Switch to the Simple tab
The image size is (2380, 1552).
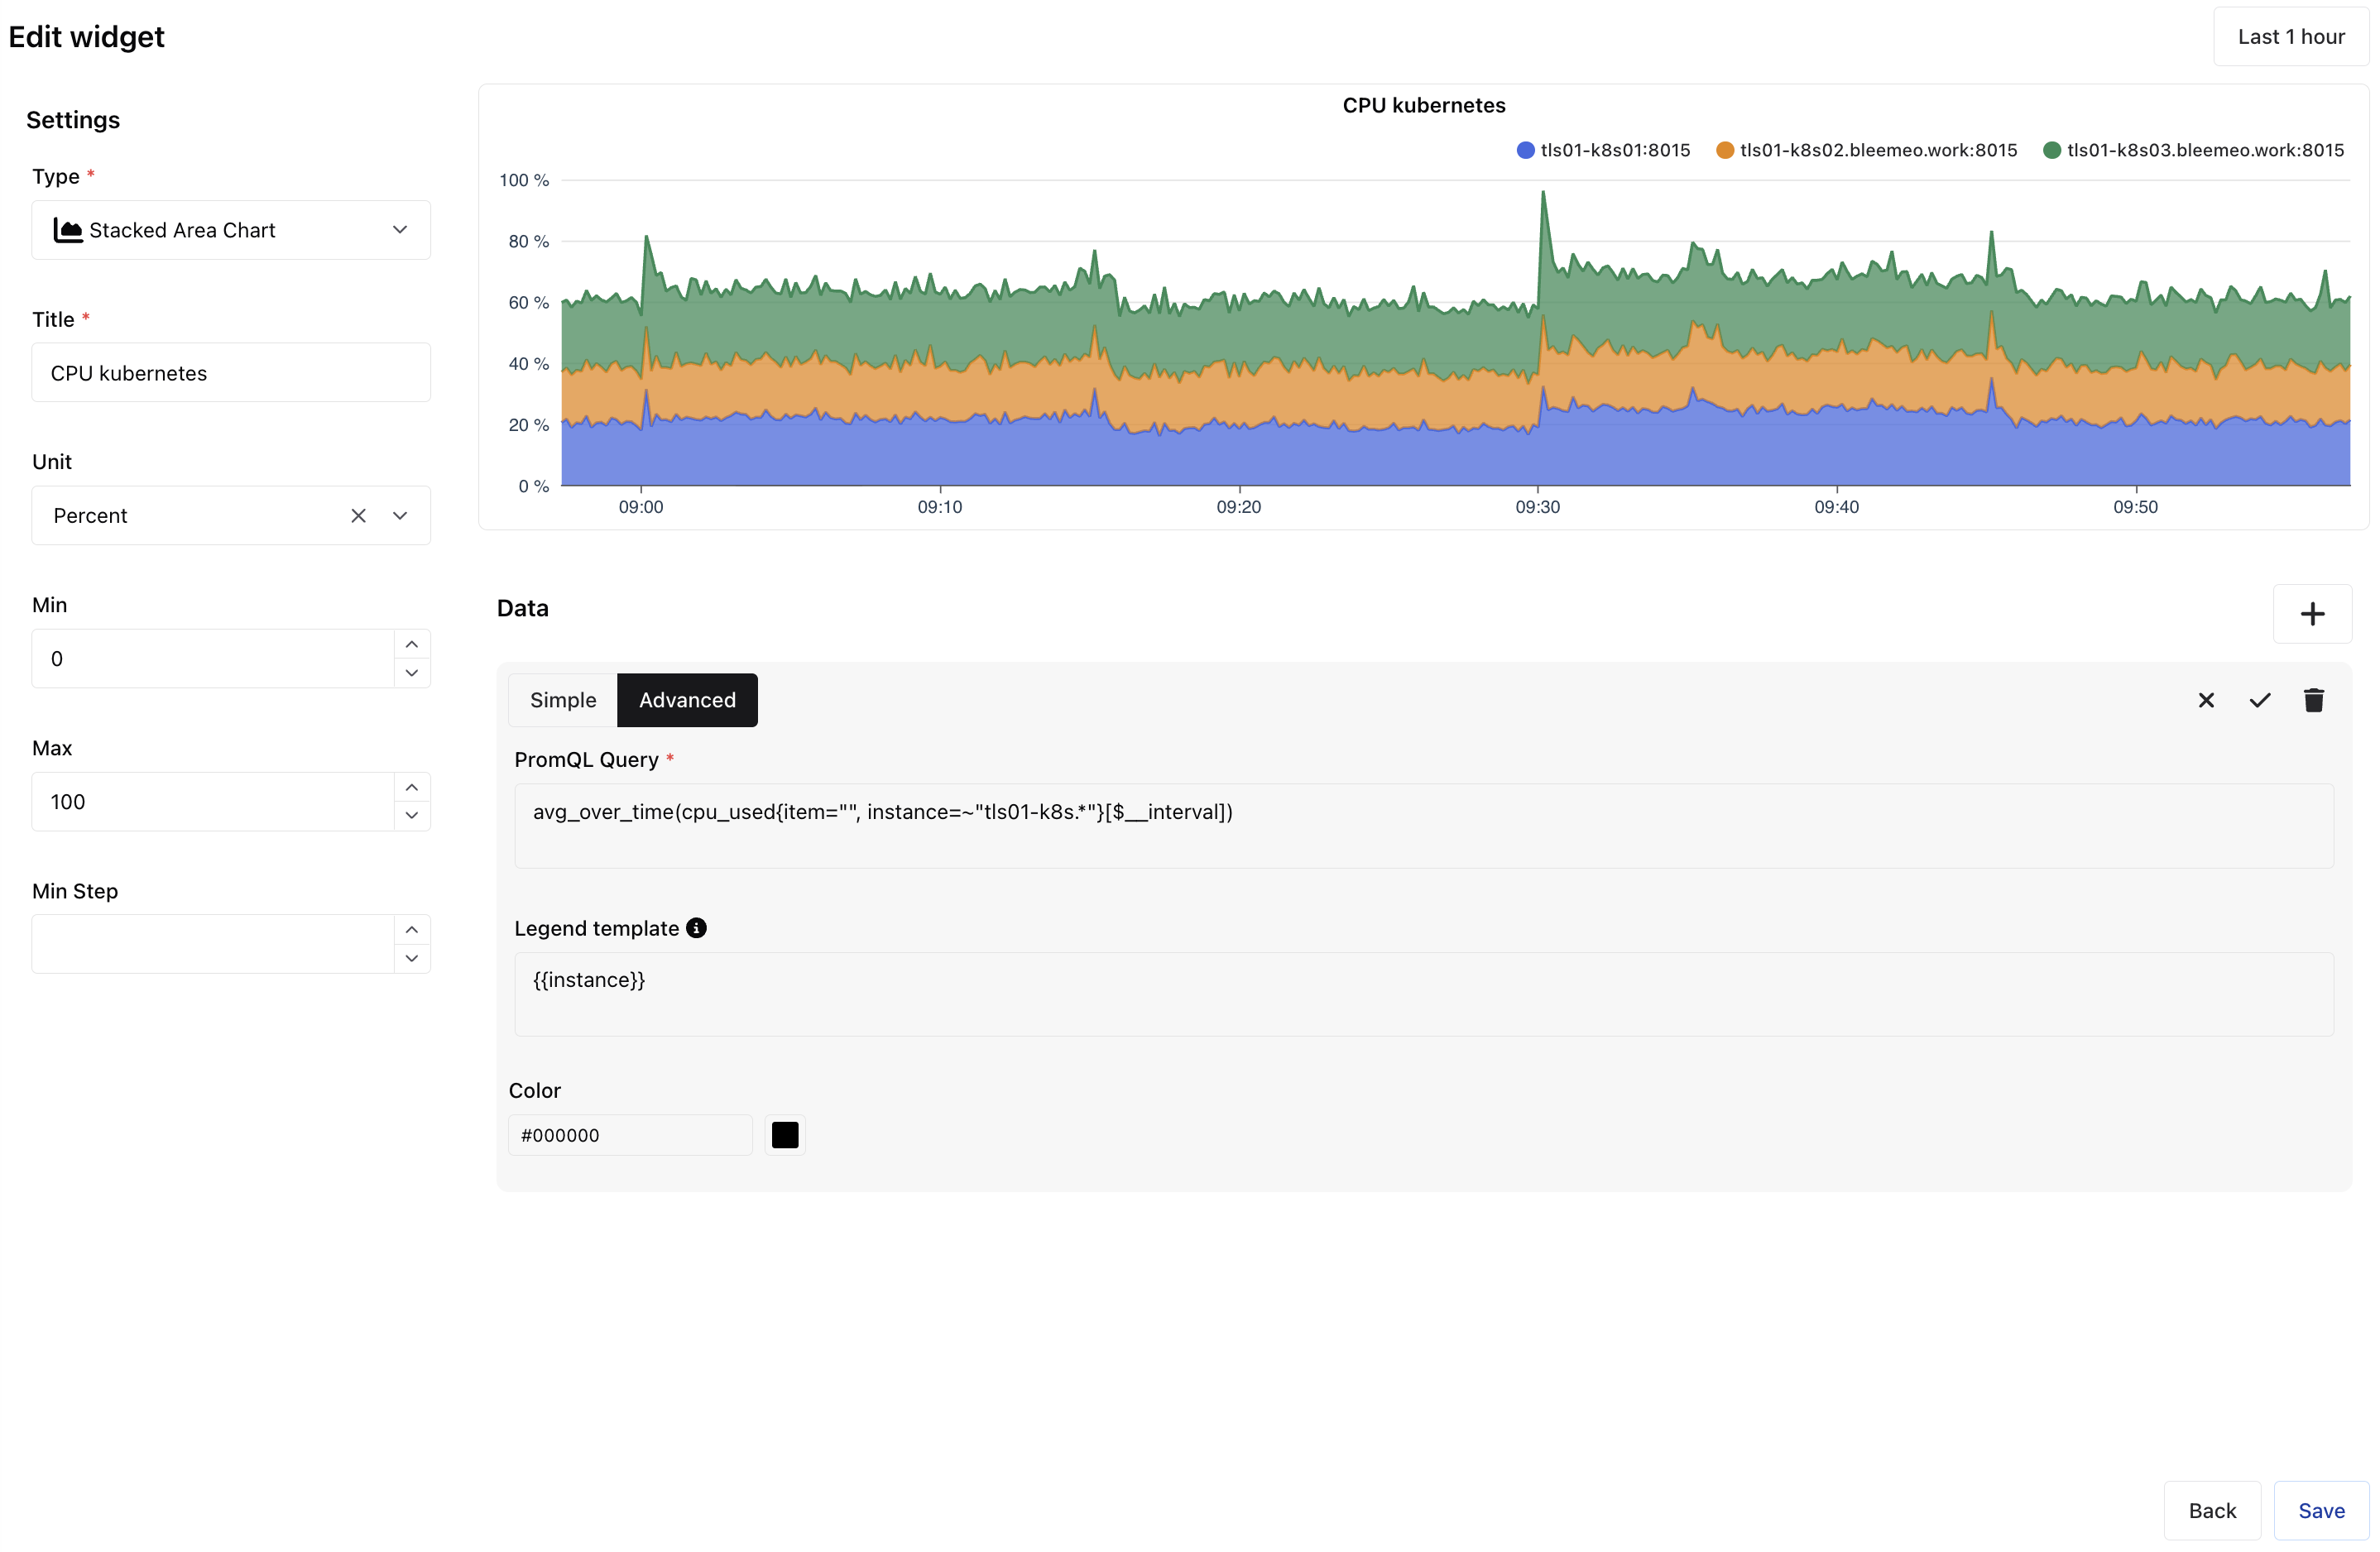562,700
